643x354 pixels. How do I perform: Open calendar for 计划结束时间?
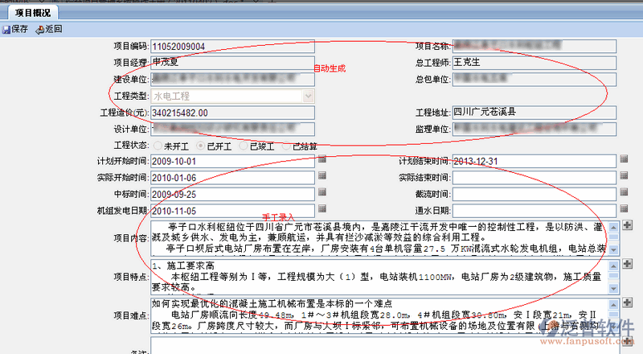click(624, 159)
